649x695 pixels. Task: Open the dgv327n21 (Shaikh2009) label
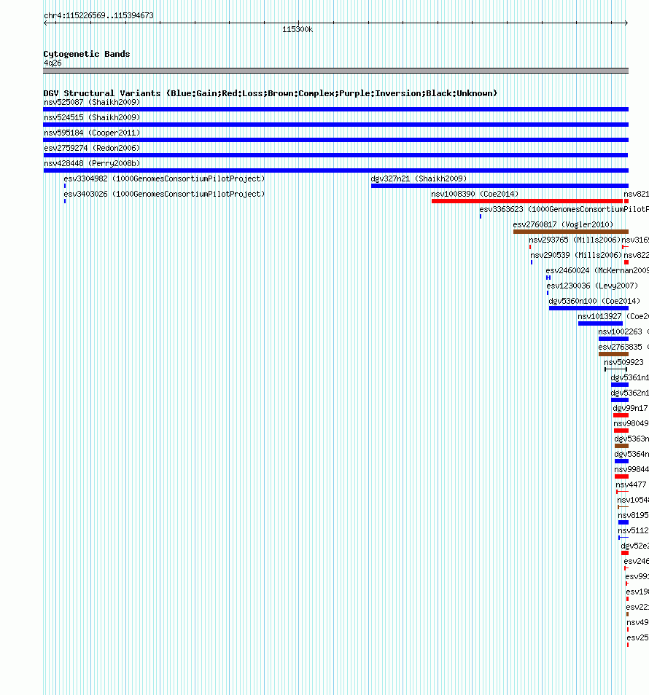click(419, 178)
